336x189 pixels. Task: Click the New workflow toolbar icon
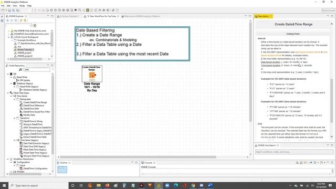coord(3,10)
